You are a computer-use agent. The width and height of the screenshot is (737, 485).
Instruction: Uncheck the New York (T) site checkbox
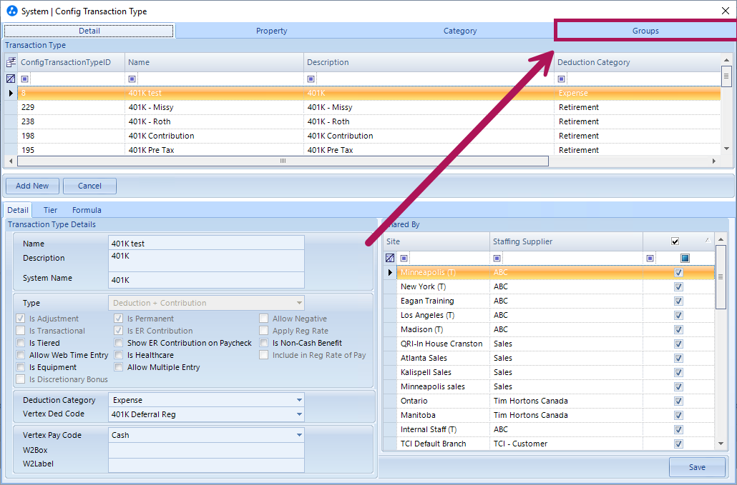pos(678,286)
